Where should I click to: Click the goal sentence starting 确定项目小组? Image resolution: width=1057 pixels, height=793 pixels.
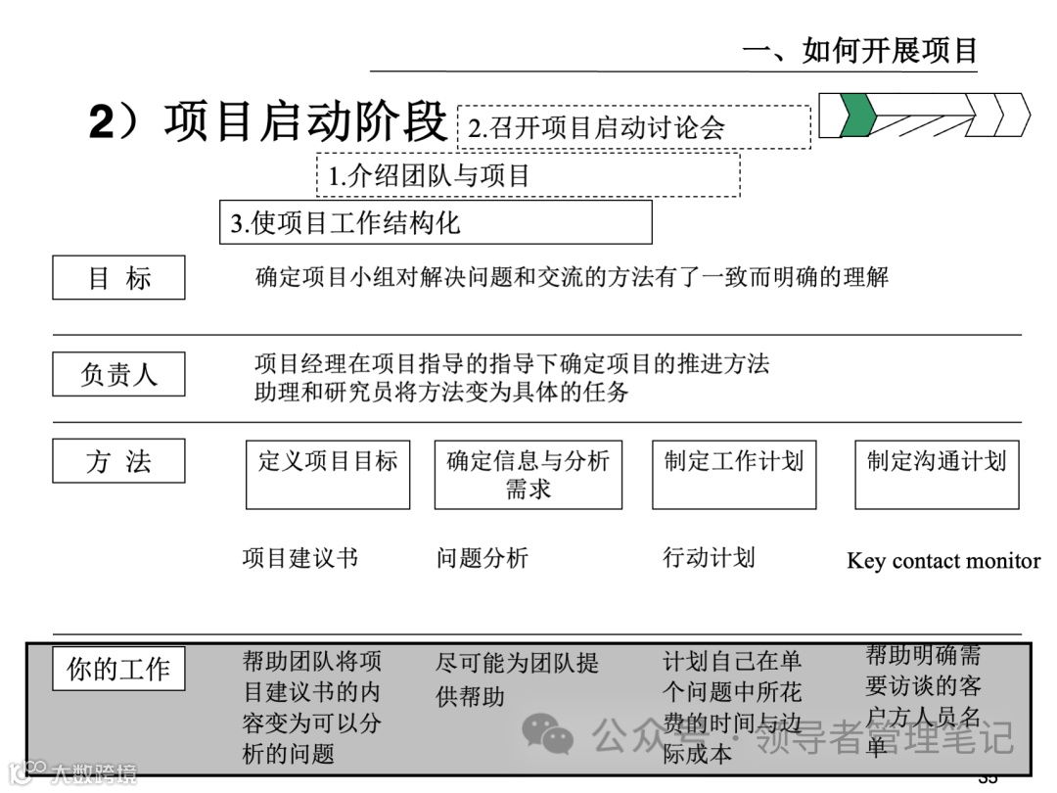click(572, 276)
